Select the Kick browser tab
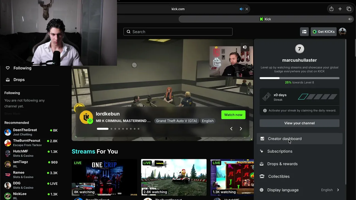The image size is (356, 200). click(266, 19)
